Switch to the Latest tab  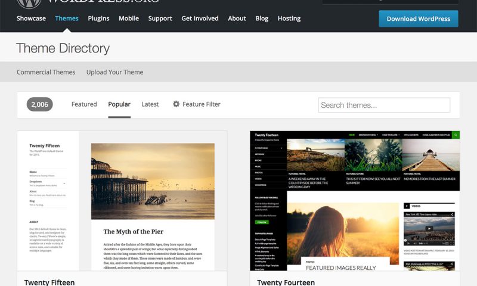tap(150, 104)
